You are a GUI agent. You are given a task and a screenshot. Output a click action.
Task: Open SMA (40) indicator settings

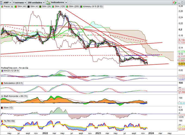[22, 6]
